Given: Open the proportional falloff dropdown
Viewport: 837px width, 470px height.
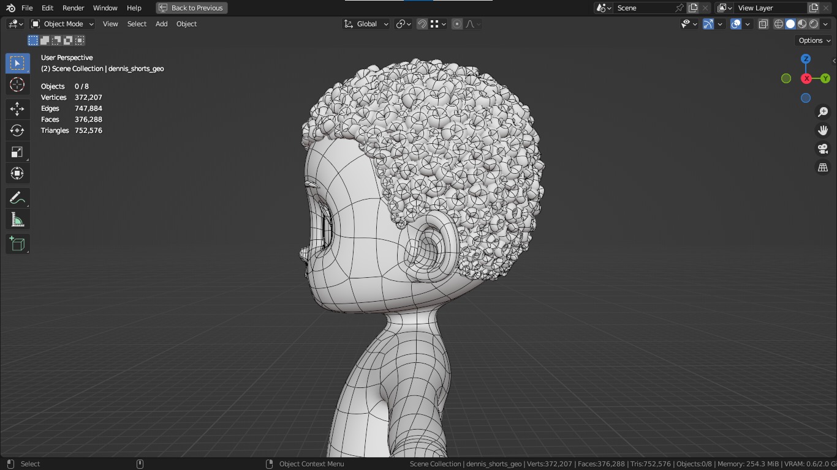Looking at the screenshot, I should tap(473, 24).
